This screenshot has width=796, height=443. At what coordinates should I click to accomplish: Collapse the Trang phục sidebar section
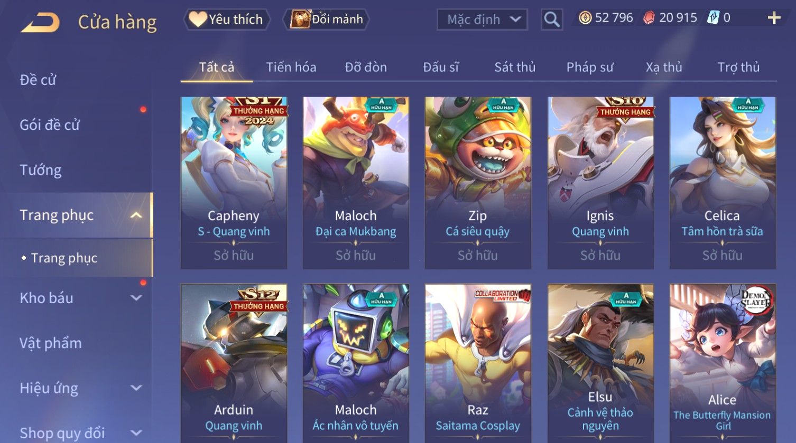tap(136, 215)
